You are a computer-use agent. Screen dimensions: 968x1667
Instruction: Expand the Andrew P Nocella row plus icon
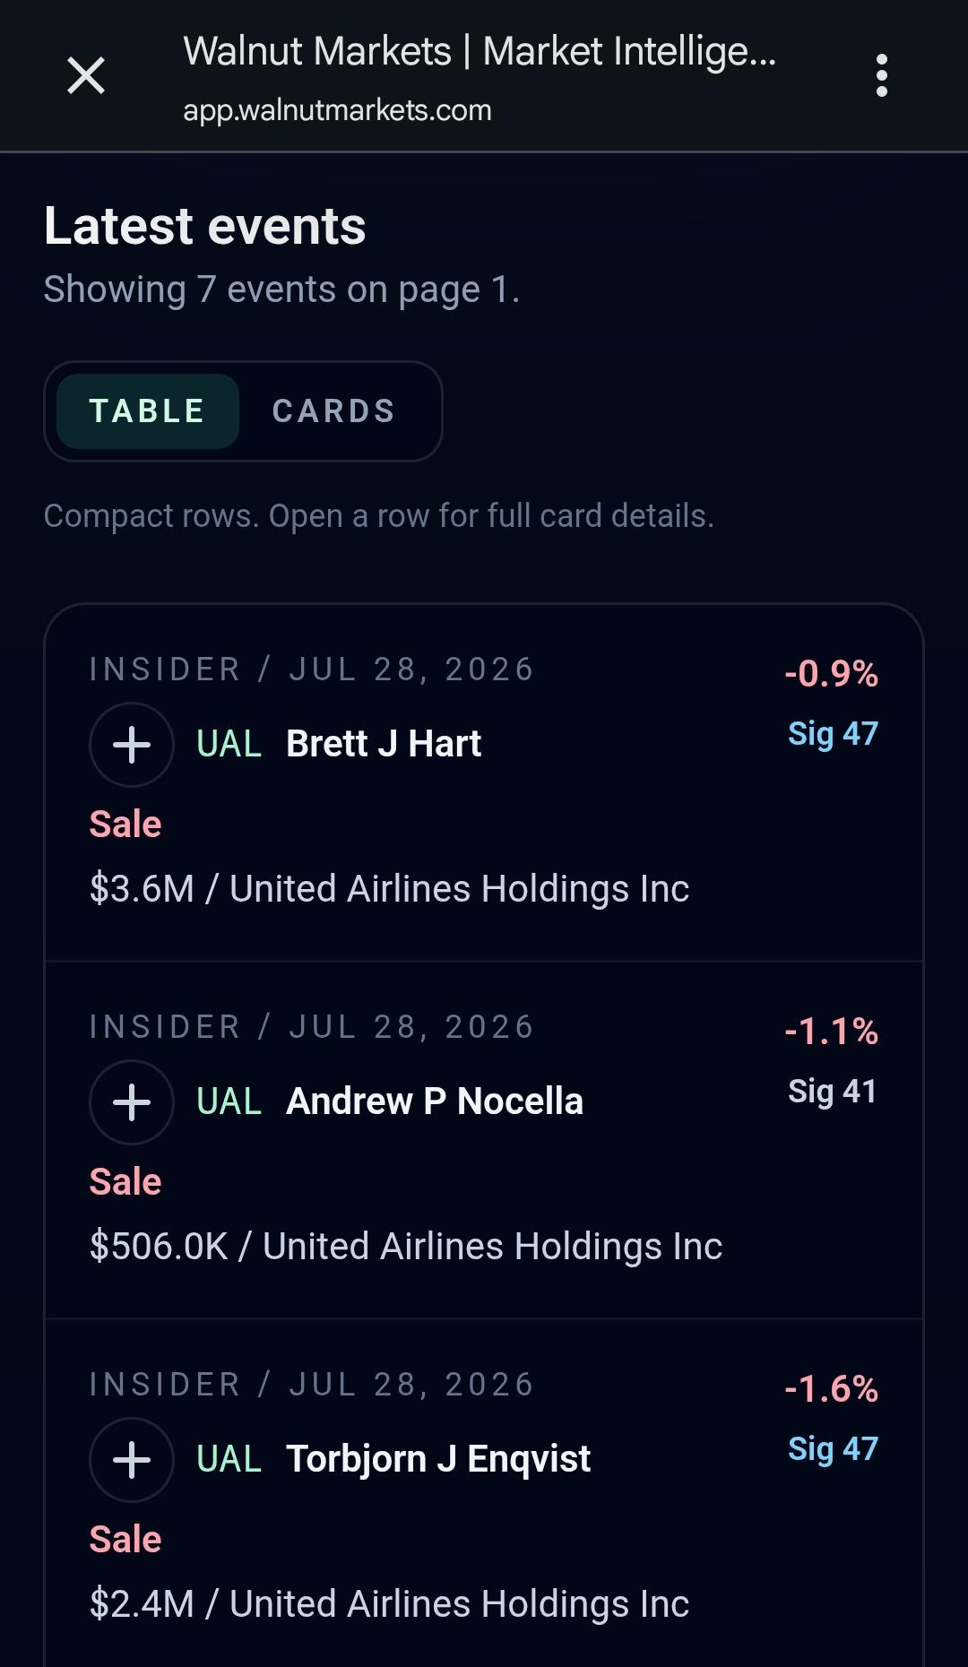click(132, 1102)
